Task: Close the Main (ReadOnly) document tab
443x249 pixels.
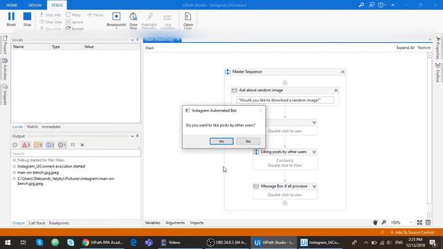Action: click(178, 39)
